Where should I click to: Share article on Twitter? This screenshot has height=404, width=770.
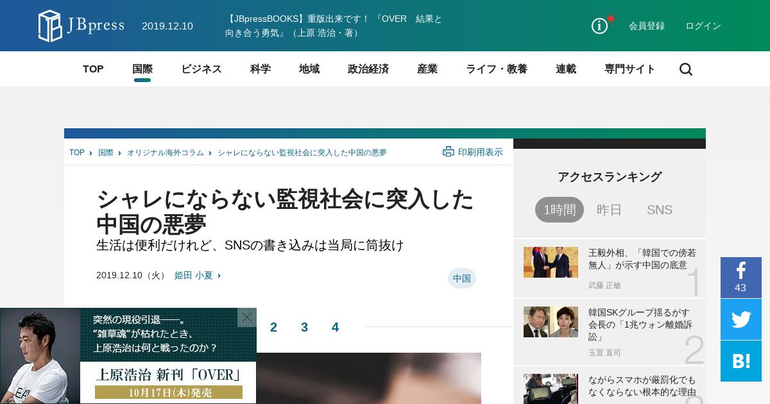(x=741, y=319)
